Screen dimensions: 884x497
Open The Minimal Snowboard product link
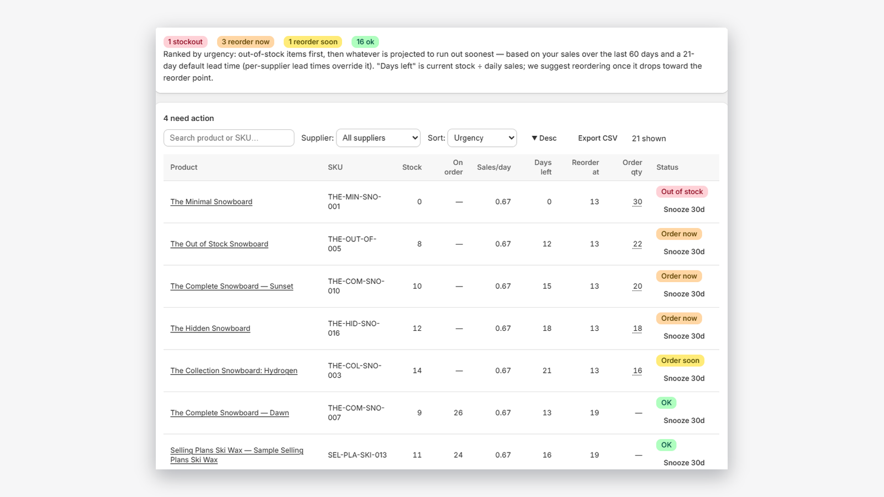click(x=211, y=202)
